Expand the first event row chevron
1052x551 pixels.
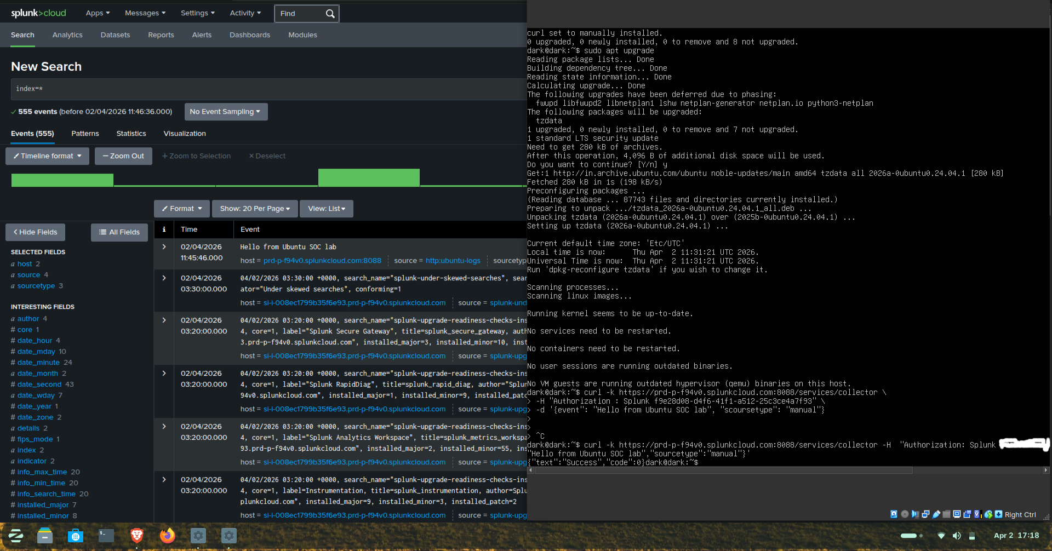[x=164, y=247]
